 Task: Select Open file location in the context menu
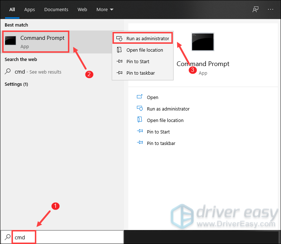pos(144,50)
